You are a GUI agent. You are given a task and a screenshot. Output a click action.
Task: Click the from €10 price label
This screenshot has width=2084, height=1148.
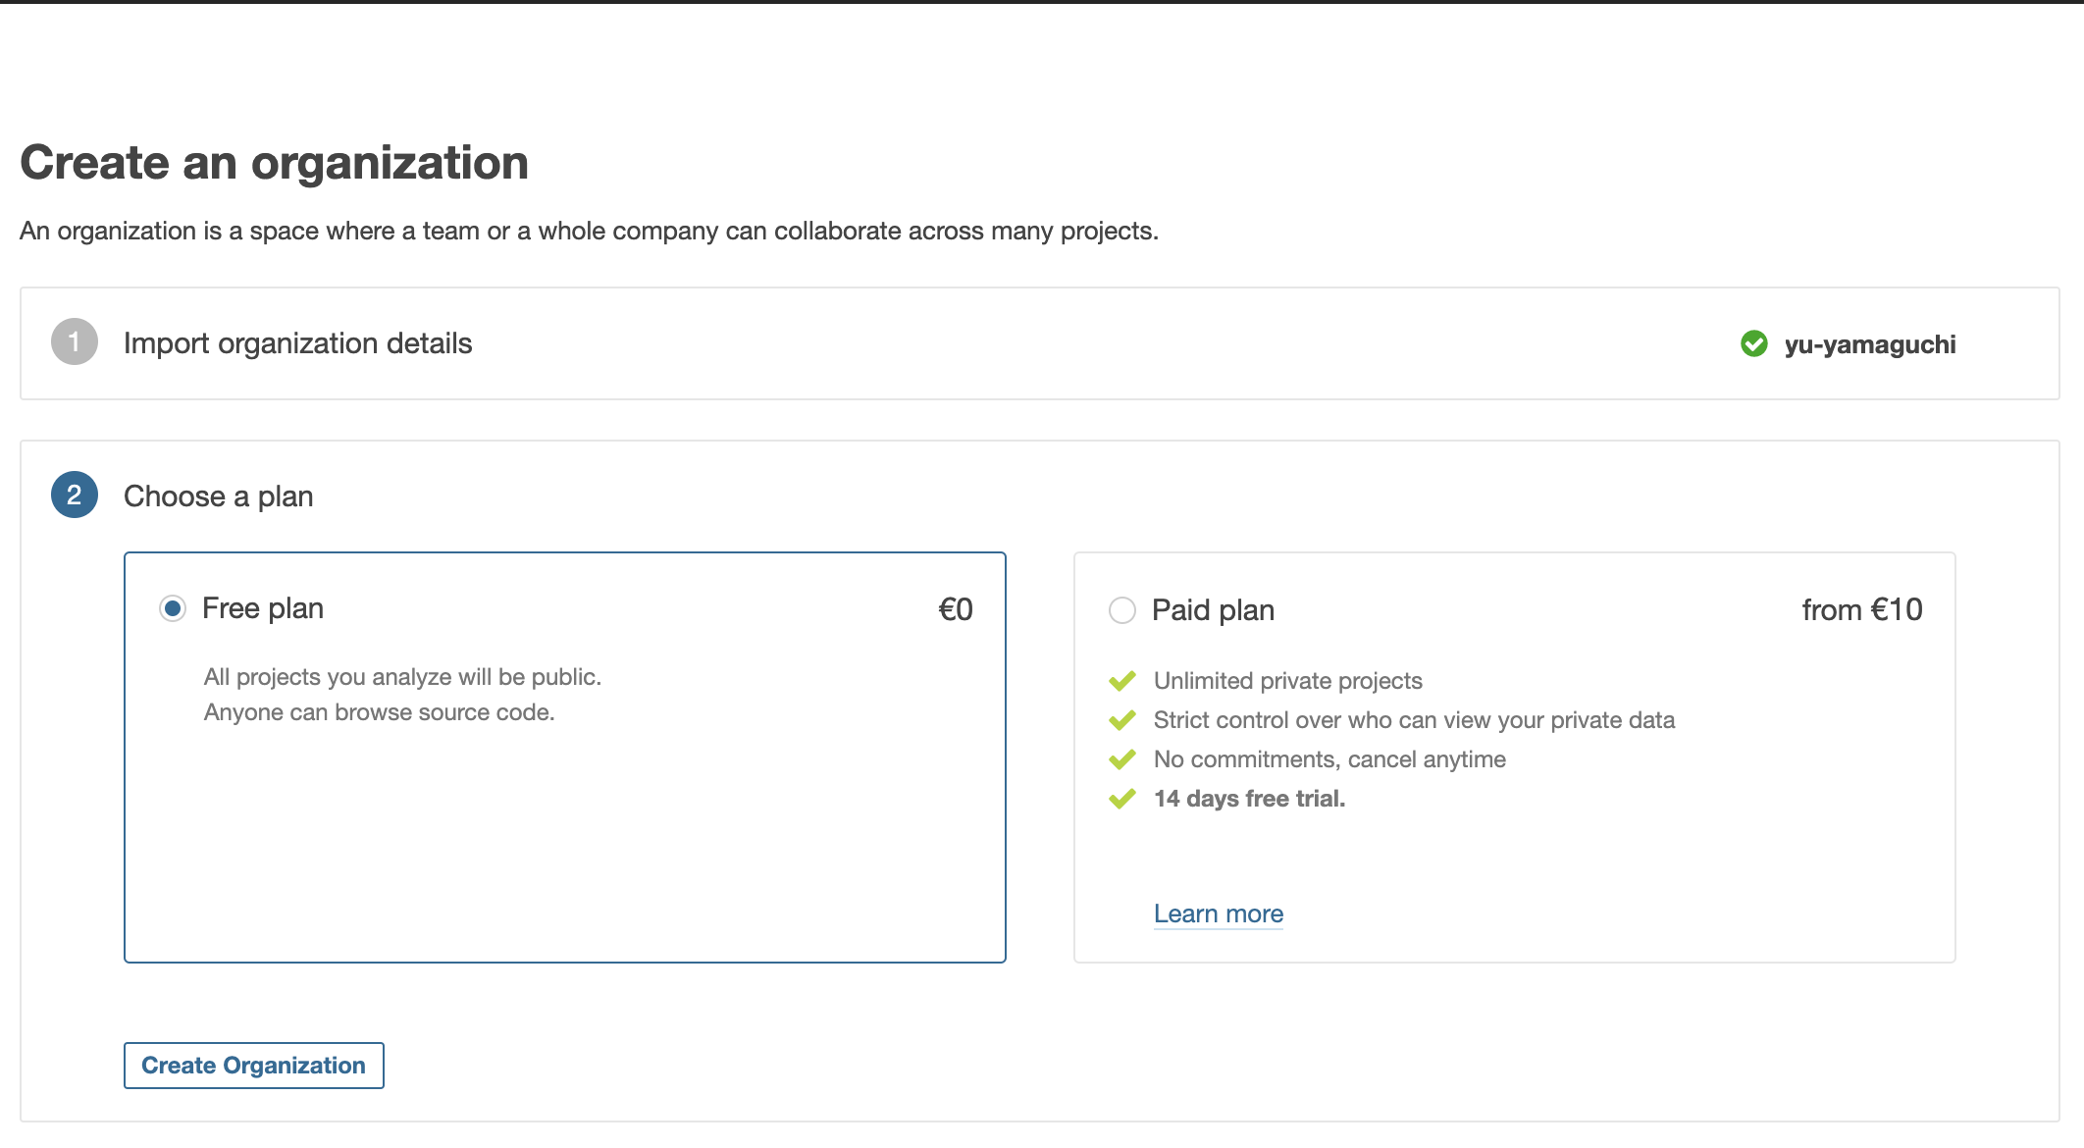[1861, 609]
